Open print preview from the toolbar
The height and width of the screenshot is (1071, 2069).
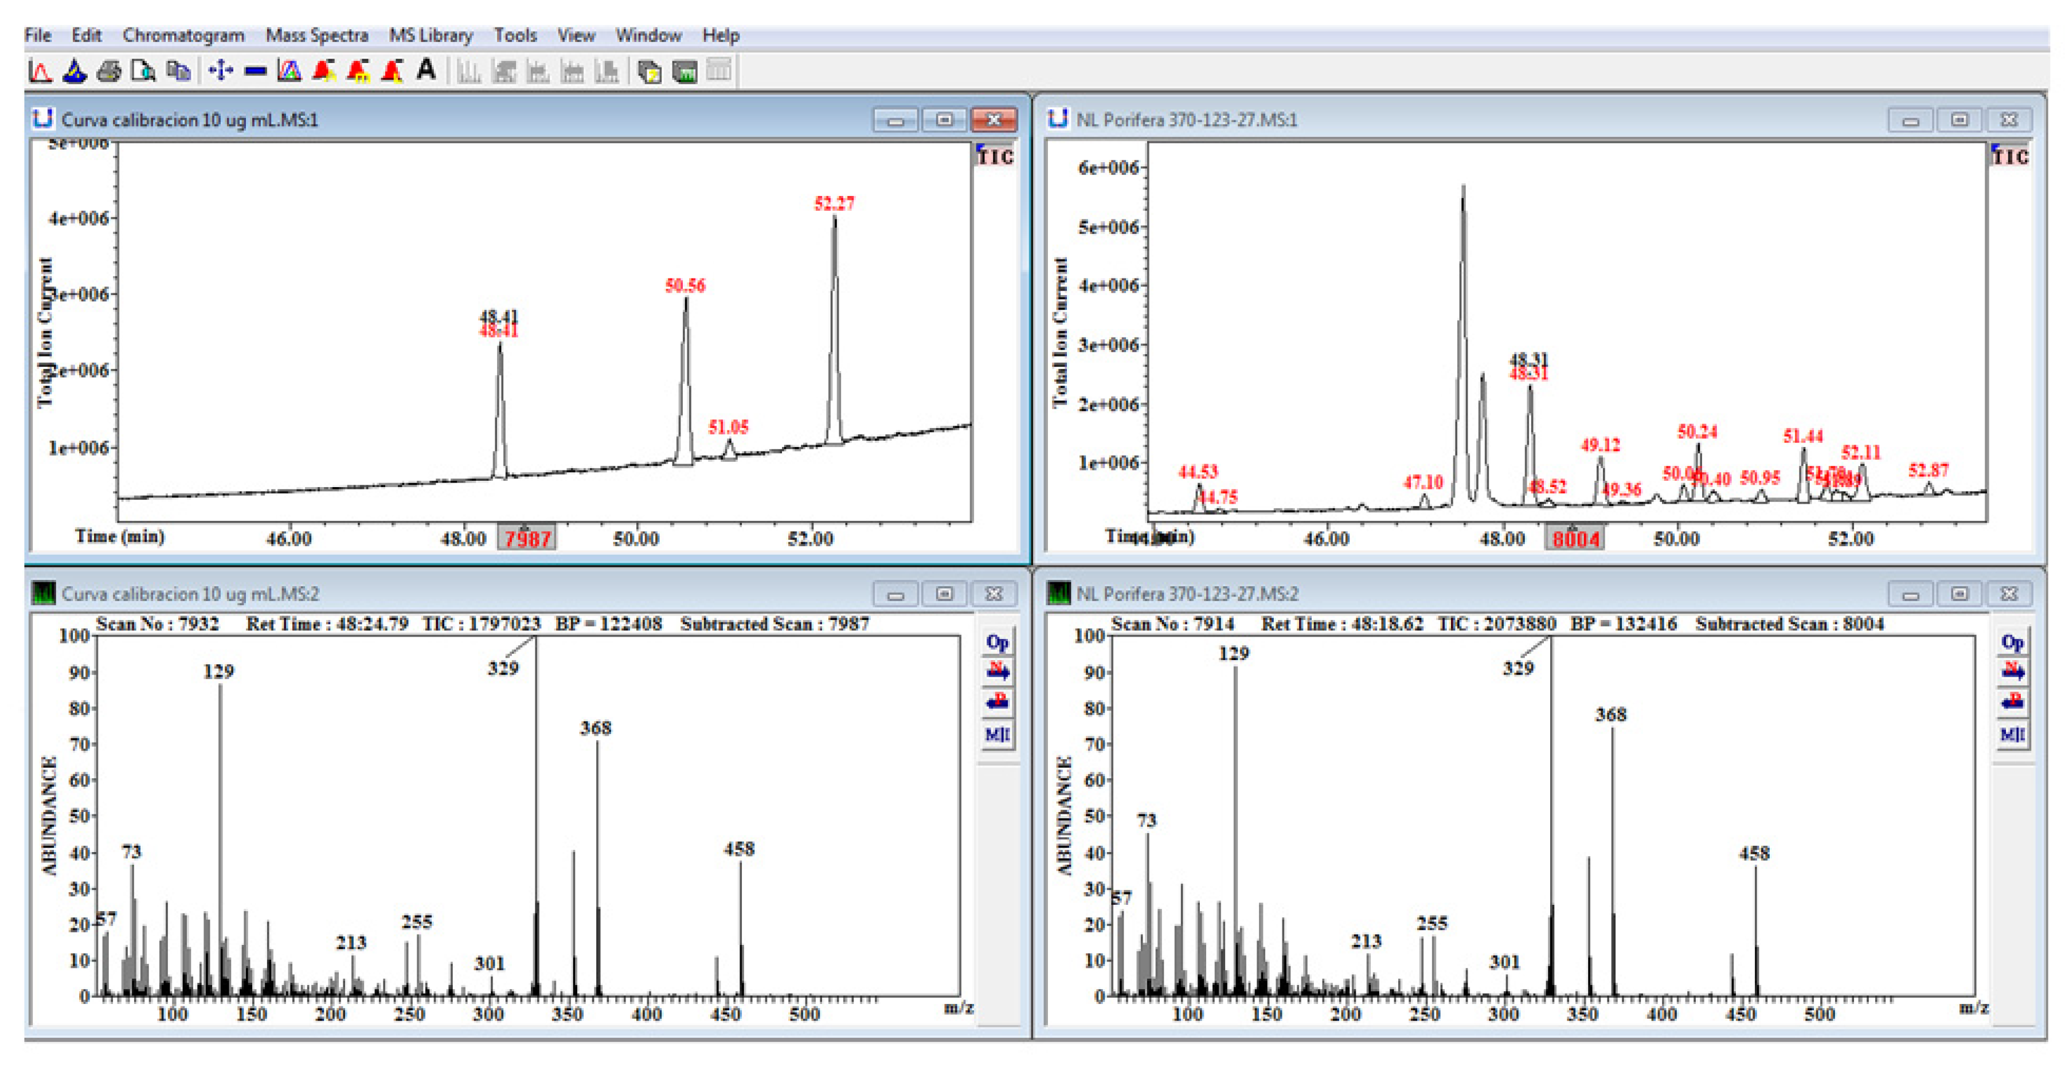[x=143, y=72]
